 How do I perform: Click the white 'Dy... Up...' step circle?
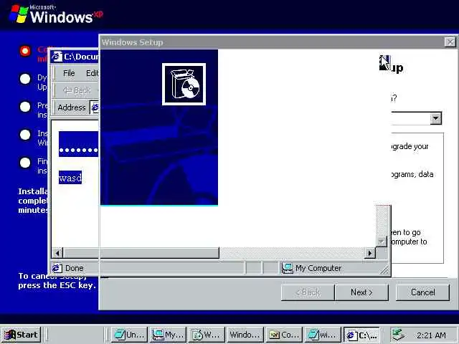pyautogui.click(x=25, y=79)
